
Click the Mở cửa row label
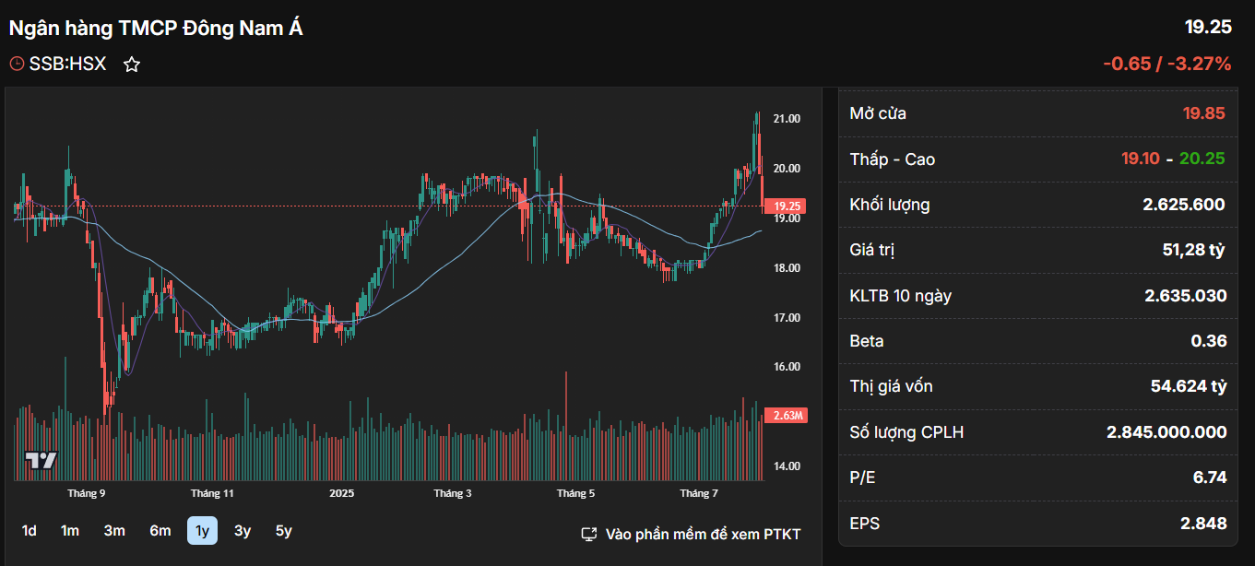click(878, 113)
